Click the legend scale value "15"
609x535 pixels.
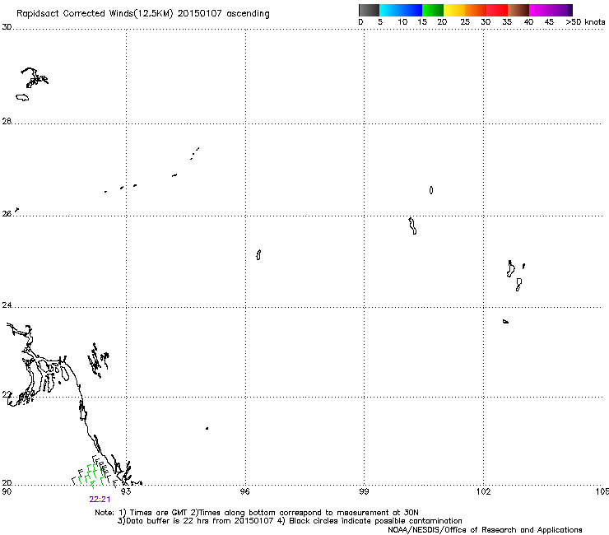click(422, 22)
